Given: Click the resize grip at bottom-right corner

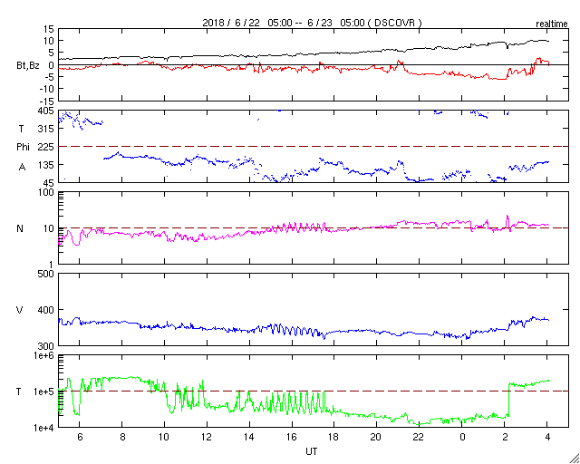Looking at the screenshot, I should pyautogui.click(x=574, y=458).
